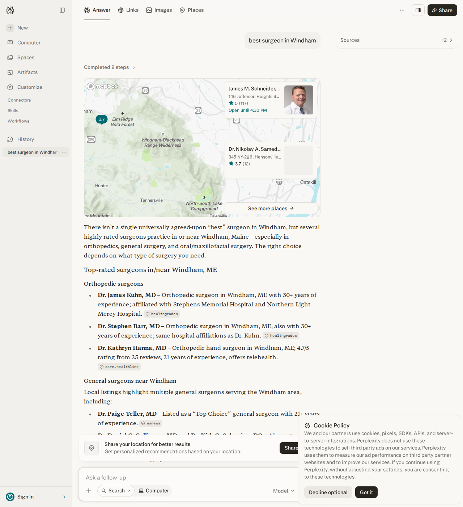This screenshot has height=507, width=463.
Task: Collapse the left sidebar panel icon
Action: tap(62, 10)
